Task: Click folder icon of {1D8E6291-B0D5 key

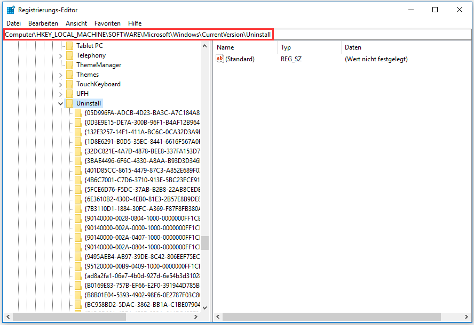Action: coord(78,142)
